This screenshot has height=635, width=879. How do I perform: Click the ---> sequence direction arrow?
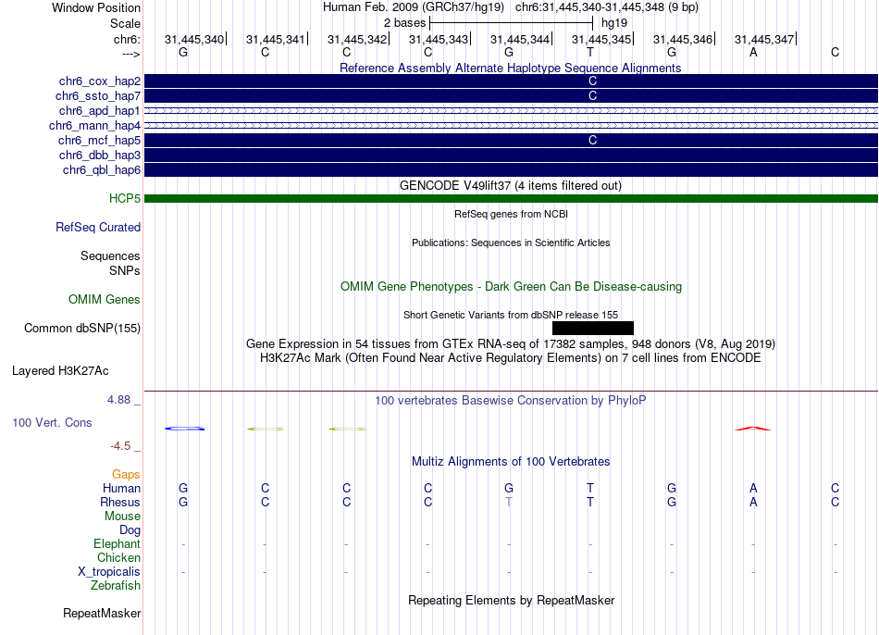tap(130, 54)
